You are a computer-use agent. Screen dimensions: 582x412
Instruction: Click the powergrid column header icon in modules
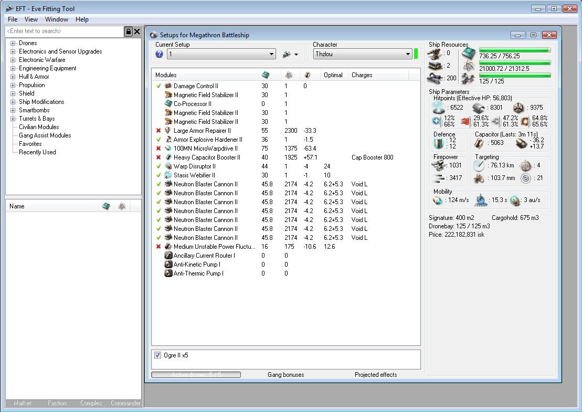289,75
